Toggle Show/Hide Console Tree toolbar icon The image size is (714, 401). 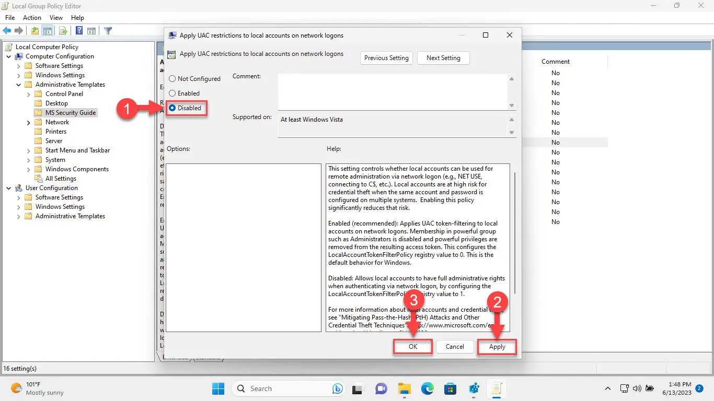click(48, 31)
